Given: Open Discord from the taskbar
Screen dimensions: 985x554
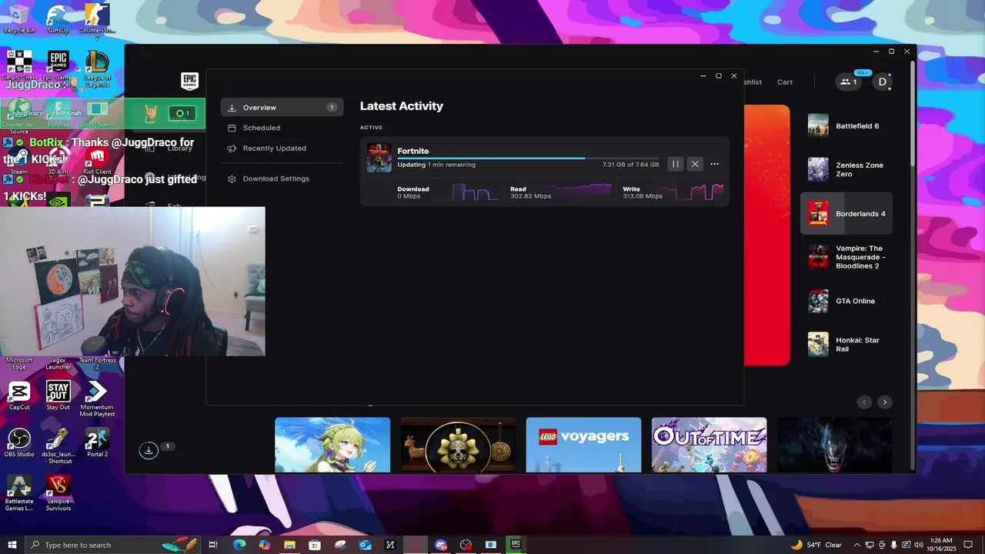Looking at the screenshot, I should [x=440, y=545].
